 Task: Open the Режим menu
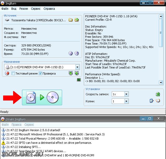(24, 9)
